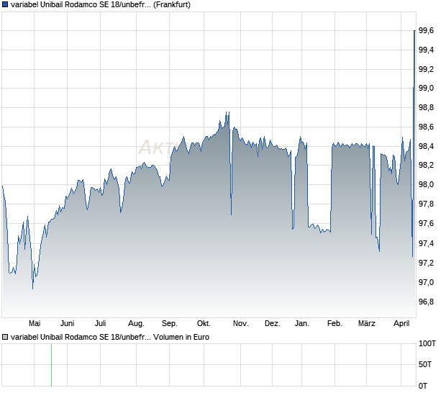Click the 'März' month label

click(x=367, y=324)
